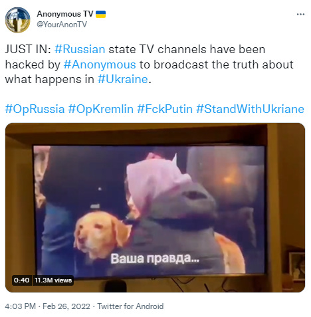Open the #Anonymous hashtag
311x317 pixels.
click(x=100, y=64)
